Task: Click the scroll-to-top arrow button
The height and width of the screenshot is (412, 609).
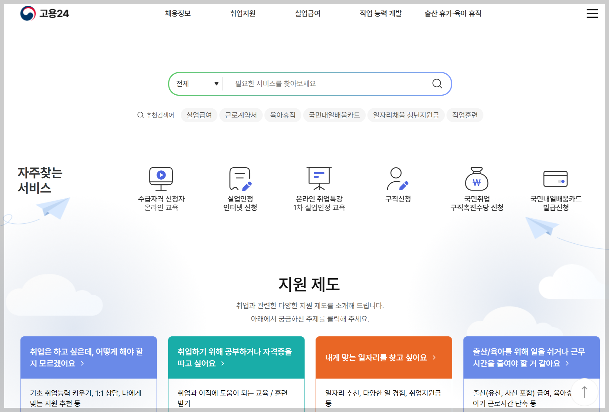Action: tap(584, 392)
